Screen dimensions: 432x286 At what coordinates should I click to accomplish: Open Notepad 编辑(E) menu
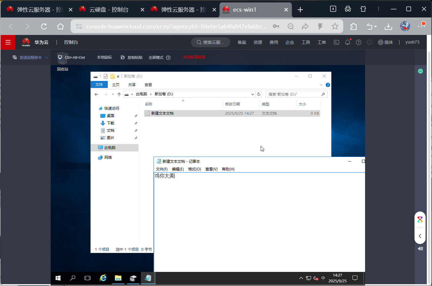click(x=178, y=169)
